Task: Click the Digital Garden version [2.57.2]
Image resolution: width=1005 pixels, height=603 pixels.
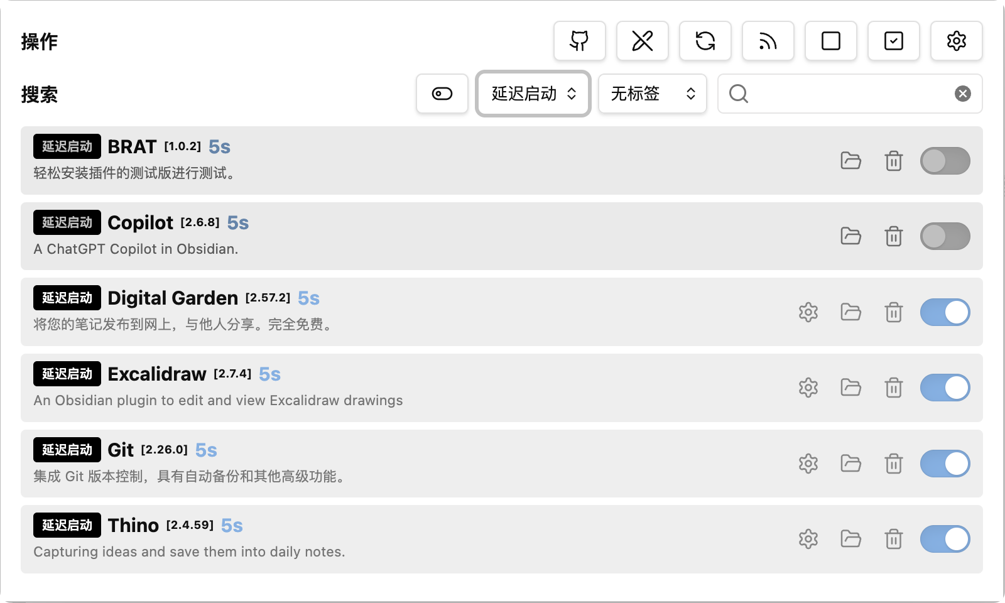Action: (x=268, y=298)
